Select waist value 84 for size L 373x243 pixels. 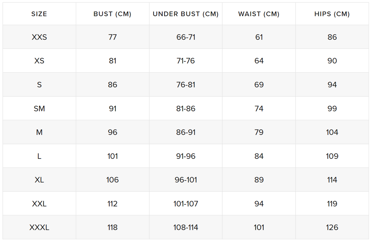click(x=259, y=156)
